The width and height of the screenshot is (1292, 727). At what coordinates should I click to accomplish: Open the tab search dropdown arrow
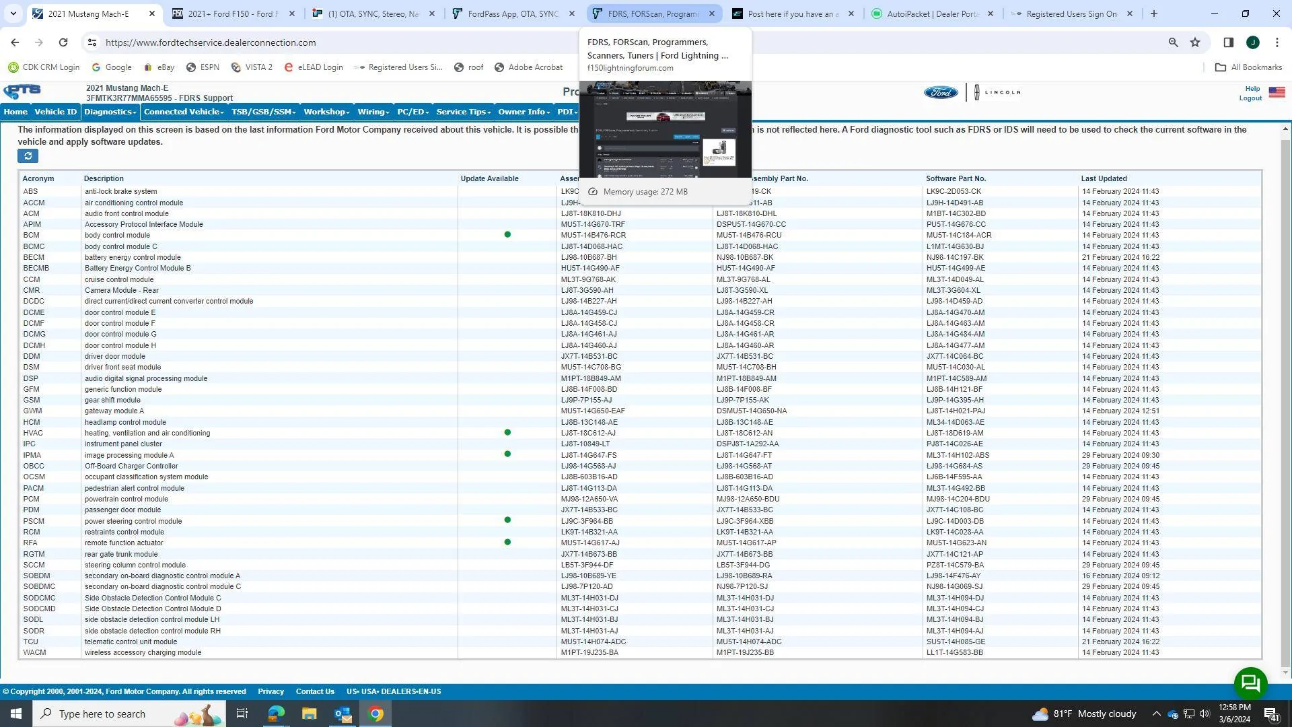click(13, 13)
